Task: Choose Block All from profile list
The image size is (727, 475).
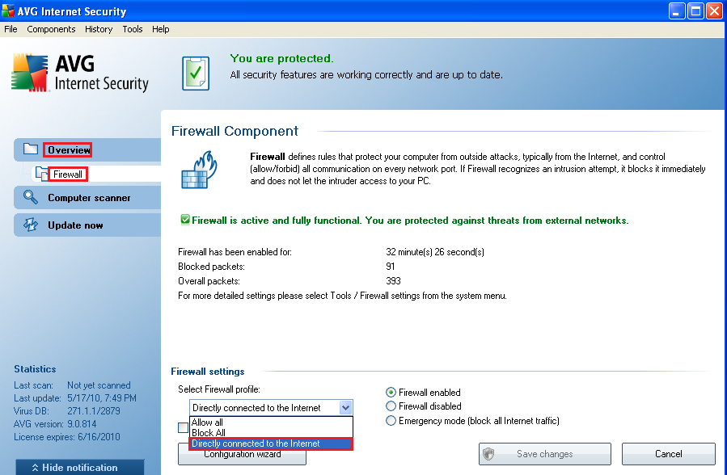Action: click(x=271, y=432)
